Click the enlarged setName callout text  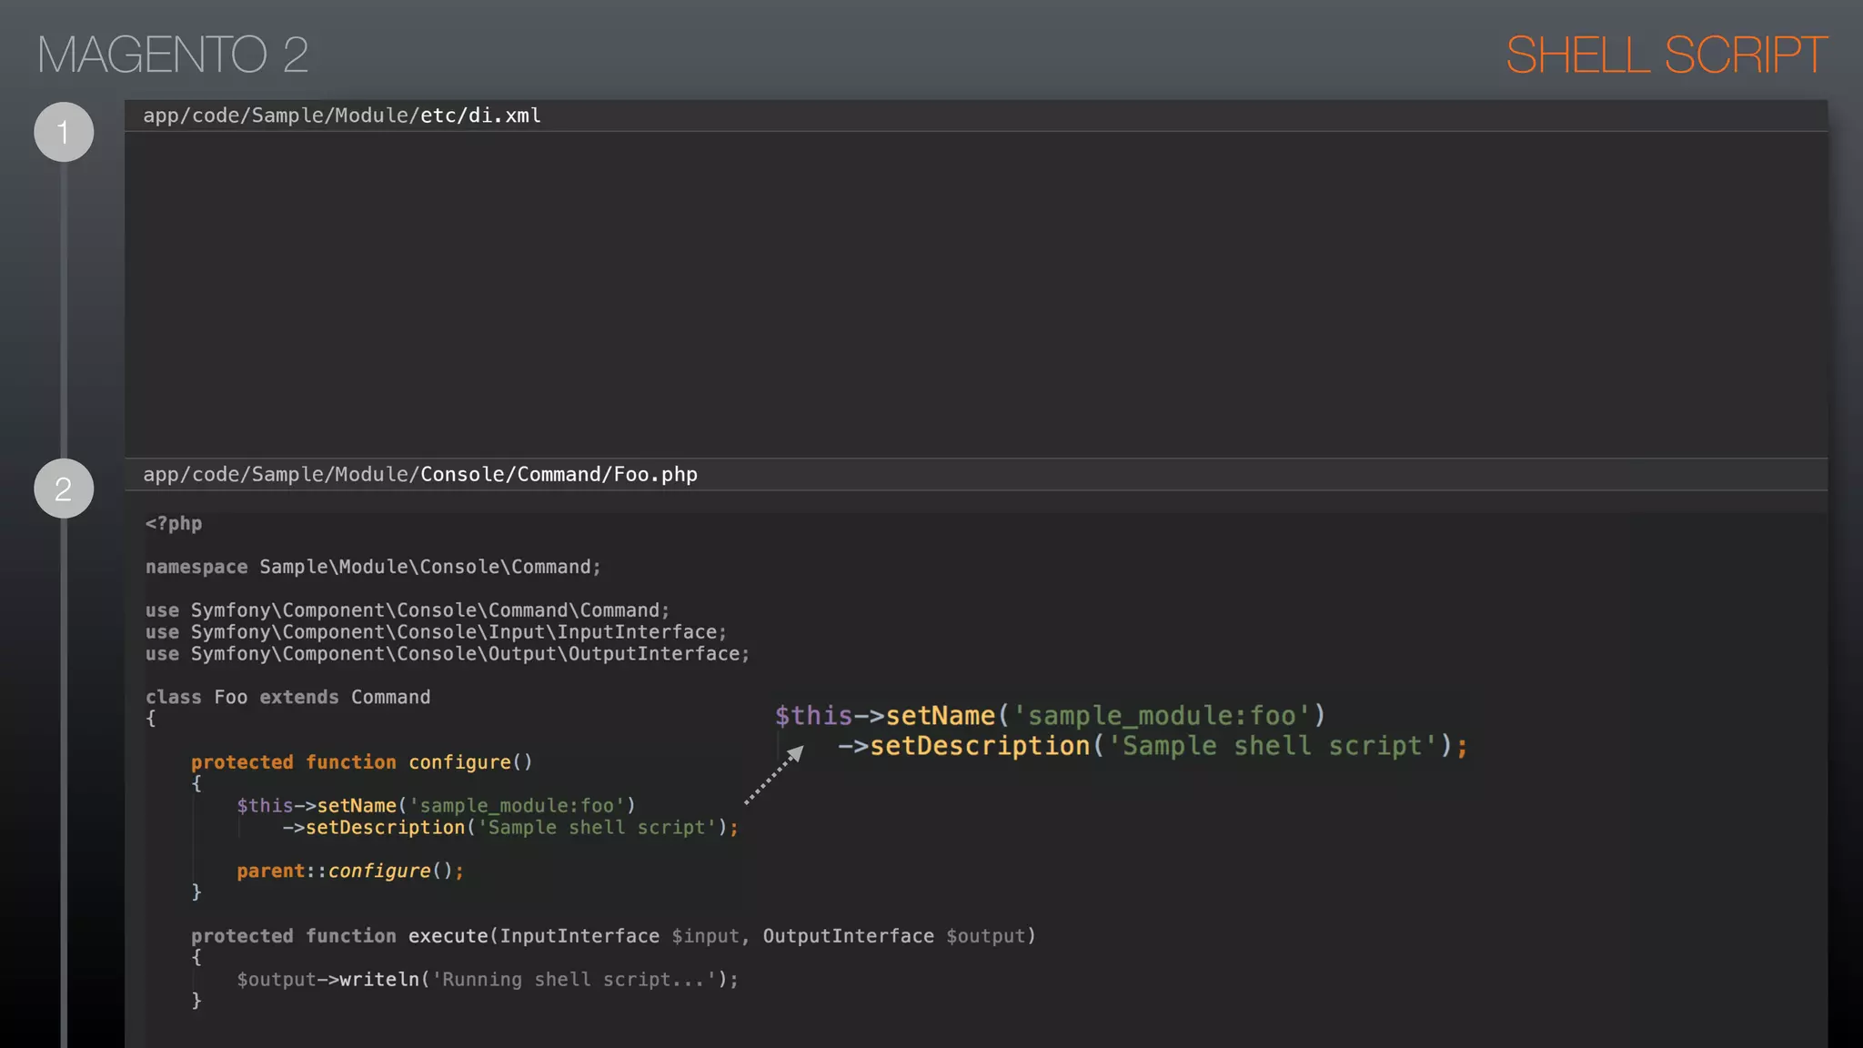(1051, 716)
